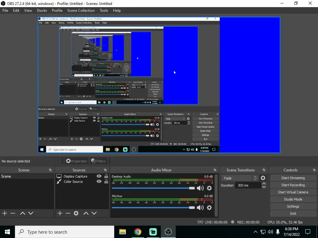This screenshot has width=318, height=238.
Task: Open the notification center icon
Action: tap(308, 232)
